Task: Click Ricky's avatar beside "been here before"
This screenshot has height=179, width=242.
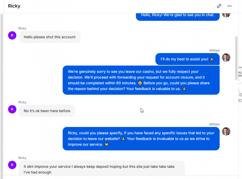Action: (12, 109)
